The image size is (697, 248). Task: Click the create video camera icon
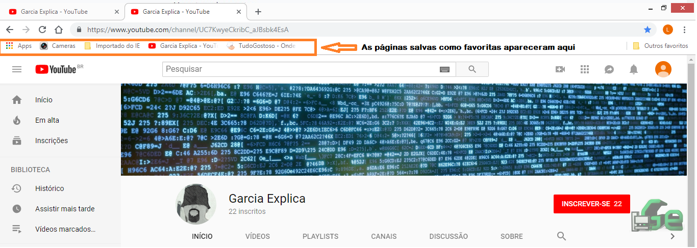[560, 69]
